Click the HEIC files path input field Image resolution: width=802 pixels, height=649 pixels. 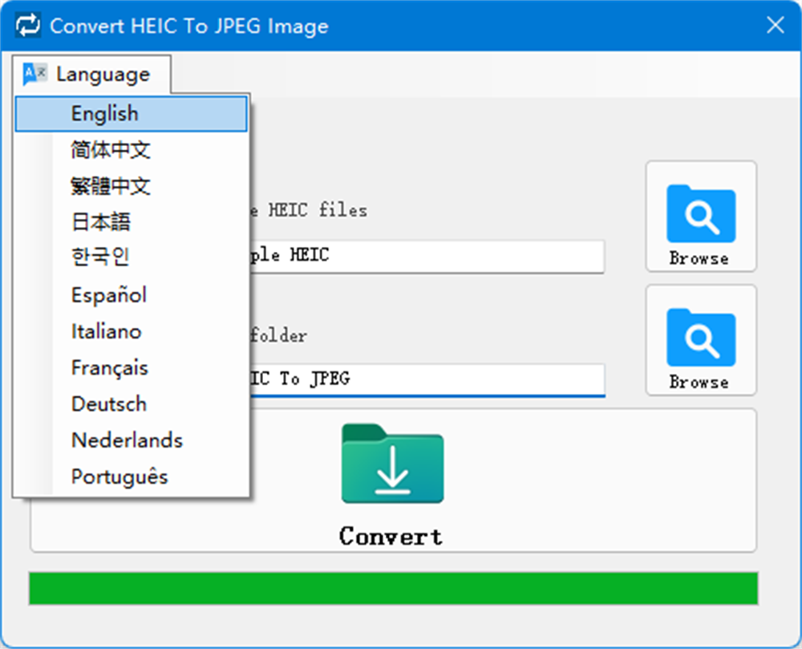(425, 256)
